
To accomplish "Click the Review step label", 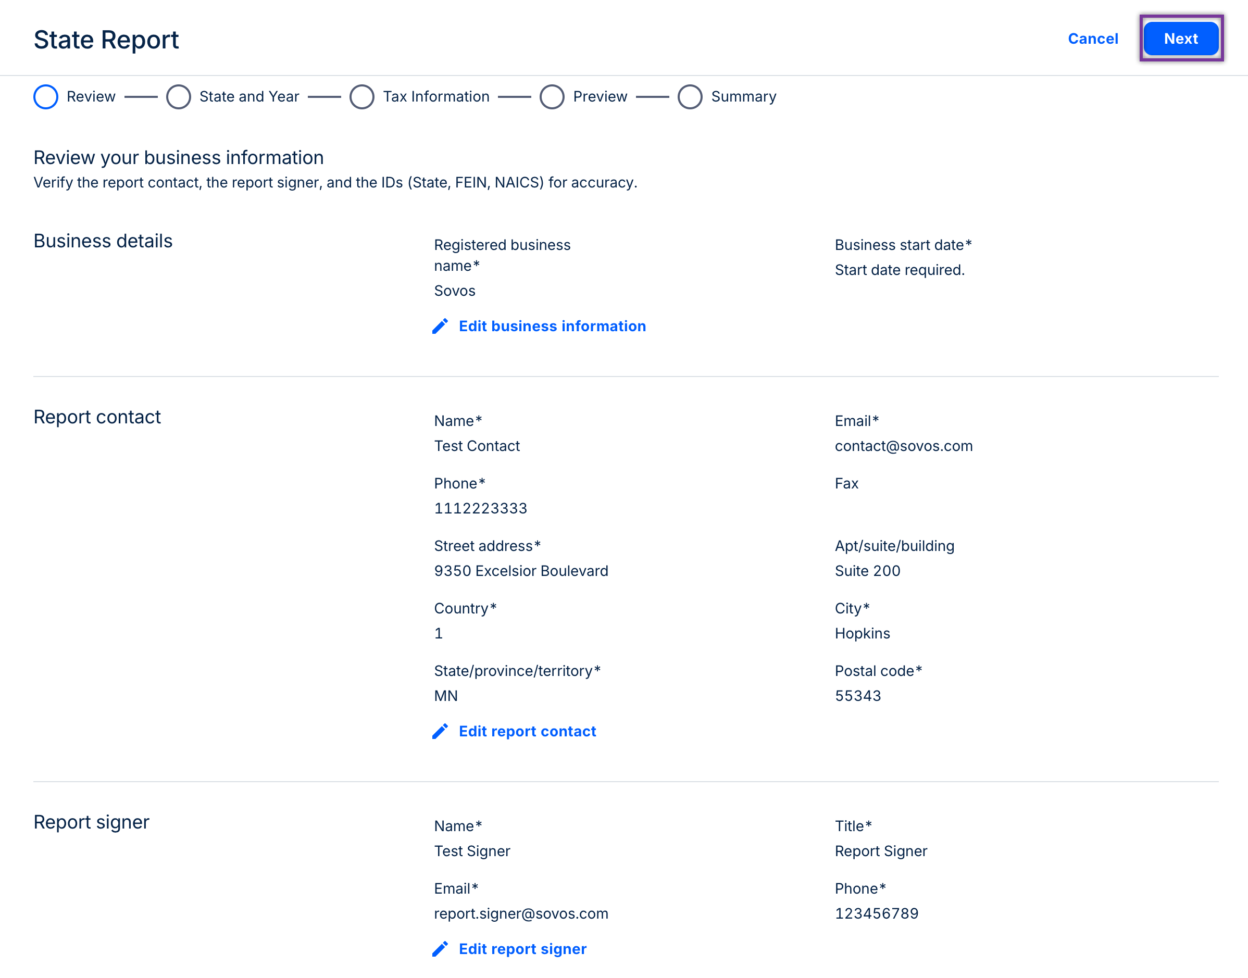I will (91, 97).
